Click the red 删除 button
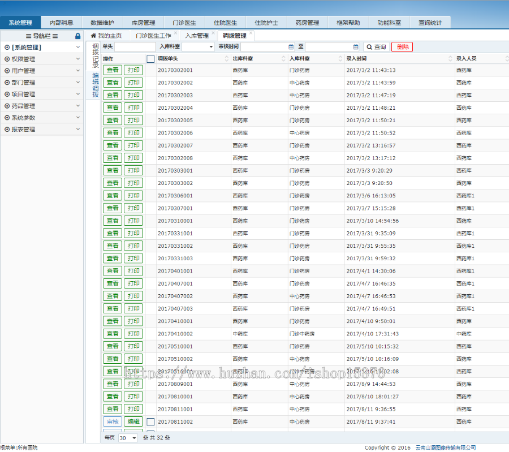Viewport: 509px width, 452px height. (402, 47)
